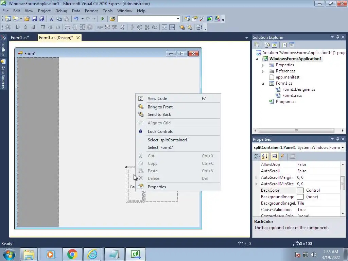Expand the AutoScrollMinSize property
The image size is (348, 261).
coord(257,184)
